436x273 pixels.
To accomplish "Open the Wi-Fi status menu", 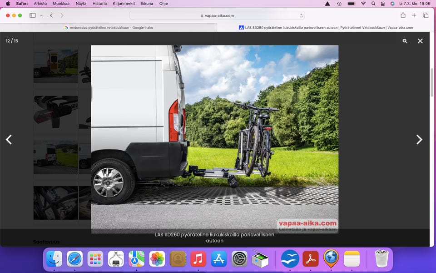I will point(363,4).
